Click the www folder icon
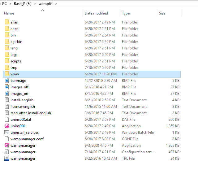This screenshot has width=198, height=169. [x=7, y=74]
